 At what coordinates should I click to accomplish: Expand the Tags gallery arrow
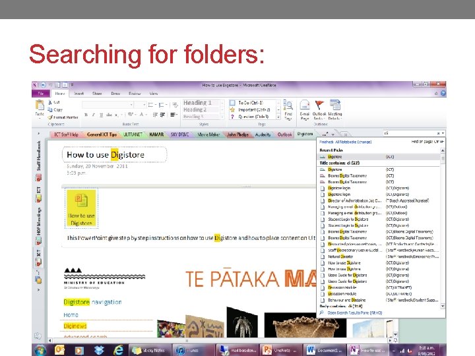point(278,117)
